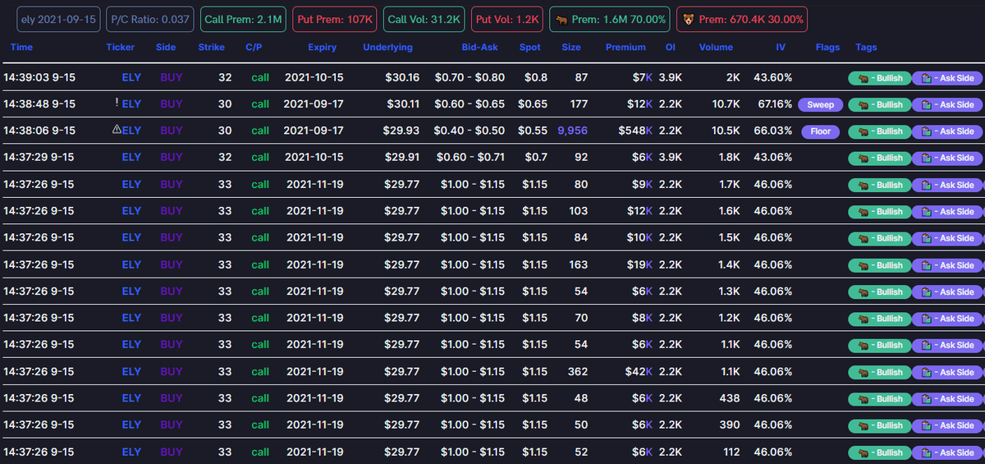Click the bear icon in the 670.4K premium pill
Image resolution: width=985 pixels, height=464 pixels.
coord(689,19)
